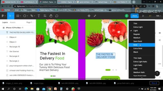Screen dimensions: 163x91
Task: Click the Create link icon in toolbar
Action: pyautogui.click(x=95, y=16)
